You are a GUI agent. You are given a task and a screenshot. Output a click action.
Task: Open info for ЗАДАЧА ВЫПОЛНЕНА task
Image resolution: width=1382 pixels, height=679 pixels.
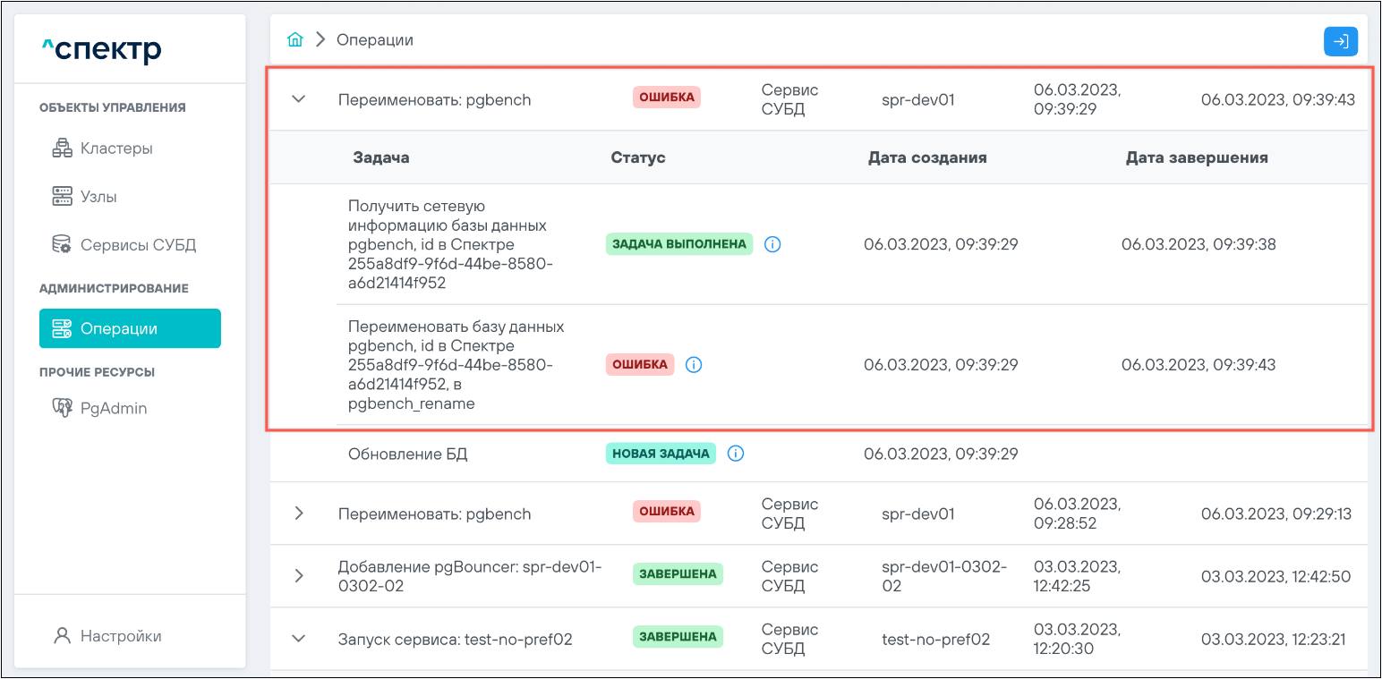point(773,244)
